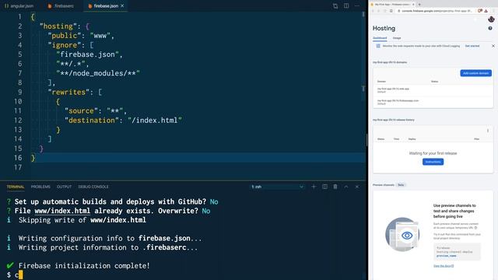Click the browser bookmark icon
The width and height of the screenshot is (498, 280).
point(391,11)
